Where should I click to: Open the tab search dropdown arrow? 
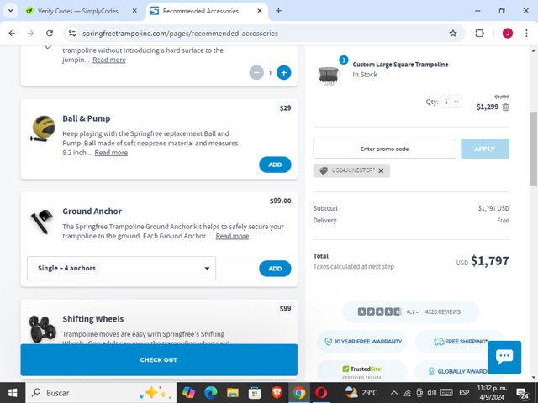pyautogui.click(x=11, y=11)
